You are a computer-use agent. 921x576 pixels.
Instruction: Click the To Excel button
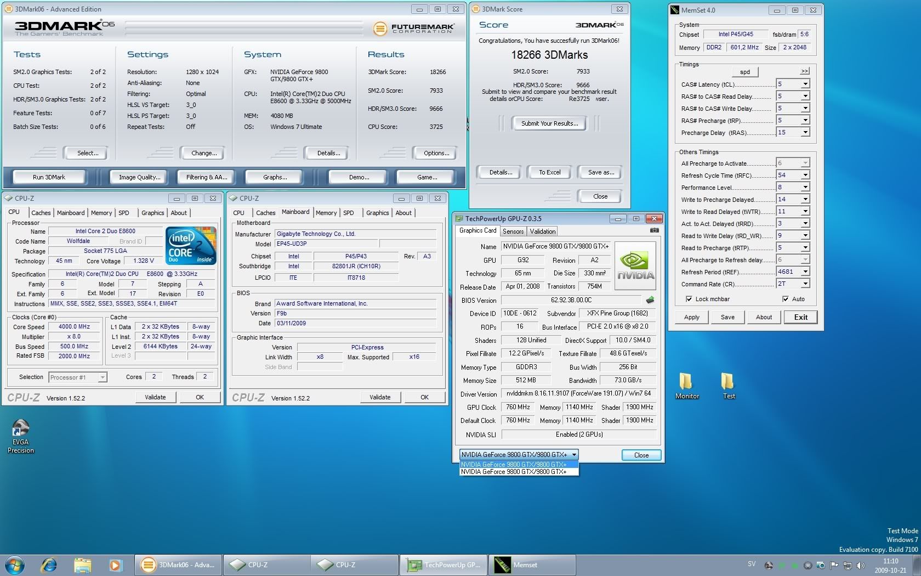[x=549, y=172]
